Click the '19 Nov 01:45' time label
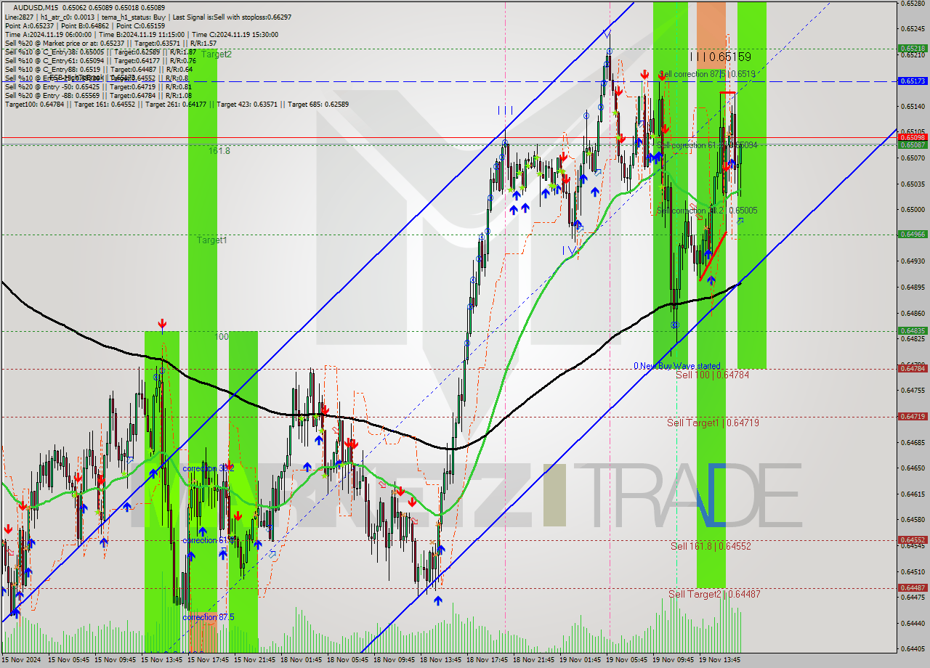The height and width of the screenshot is (668, 930). pyautogui.click(x=579, y=660)
